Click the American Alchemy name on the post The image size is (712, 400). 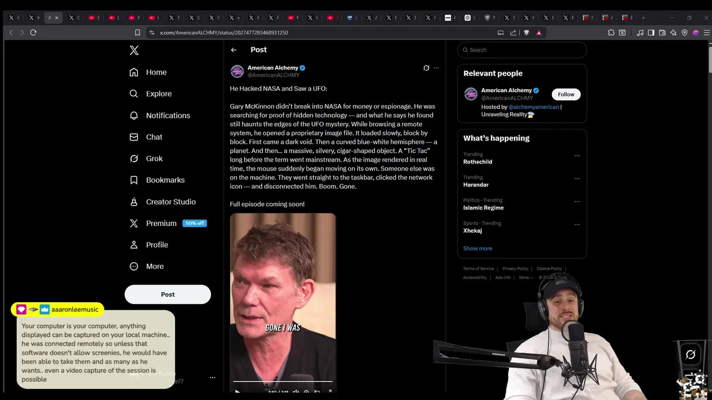pyautogui.click(x=273, y=68)
